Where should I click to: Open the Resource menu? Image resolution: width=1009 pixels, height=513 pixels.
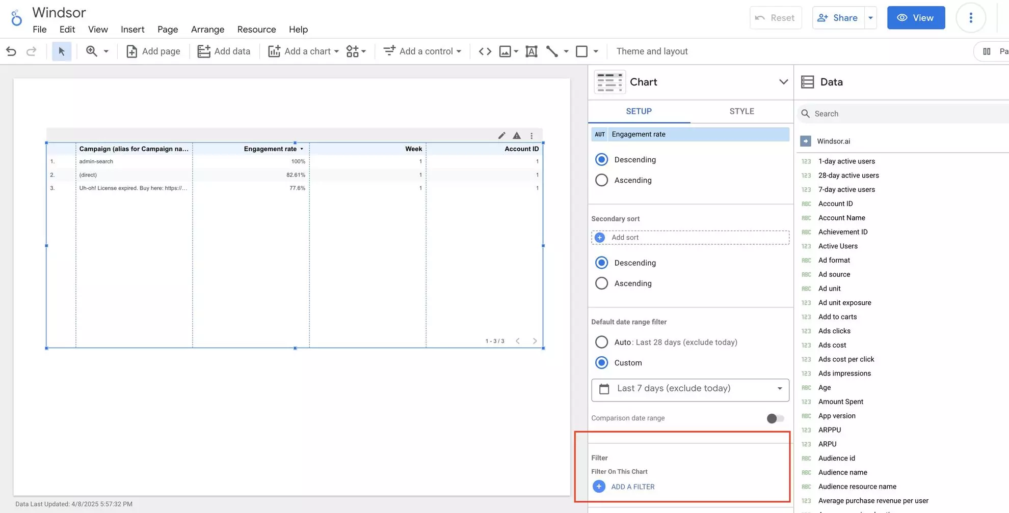256,30
